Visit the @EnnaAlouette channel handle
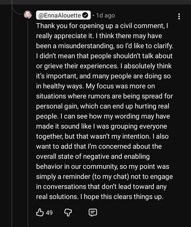 point(60,15)
